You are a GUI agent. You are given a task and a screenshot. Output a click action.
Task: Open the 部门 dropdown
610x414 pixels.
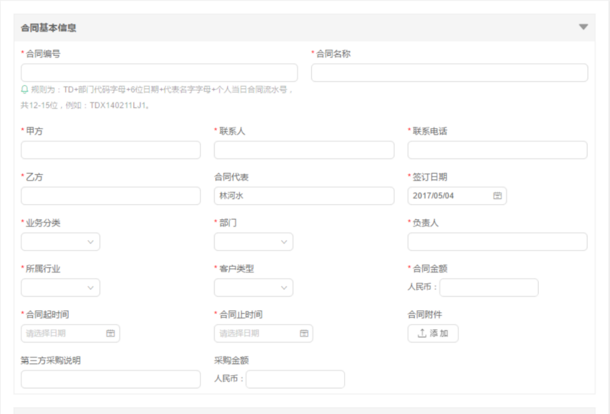(x=253, y=242)
